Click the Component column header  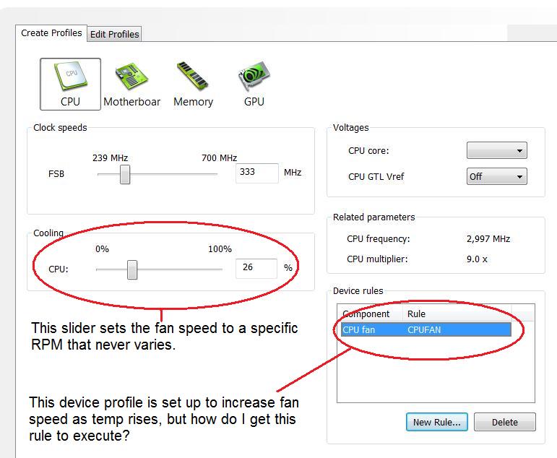click(x=367, y=314)
